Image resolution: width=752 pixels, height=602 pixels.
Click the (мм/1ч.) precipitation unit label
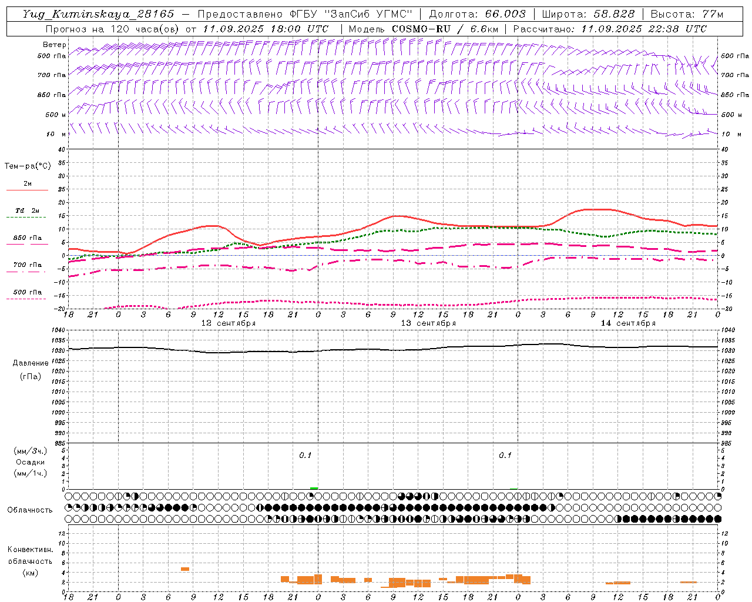(x=31, y=473)
